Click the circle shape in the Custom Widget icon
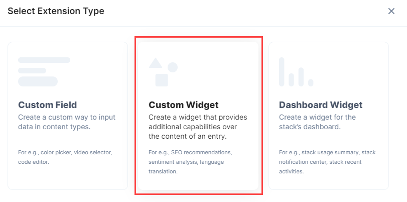The image size is (407, 202). point(173,67)
